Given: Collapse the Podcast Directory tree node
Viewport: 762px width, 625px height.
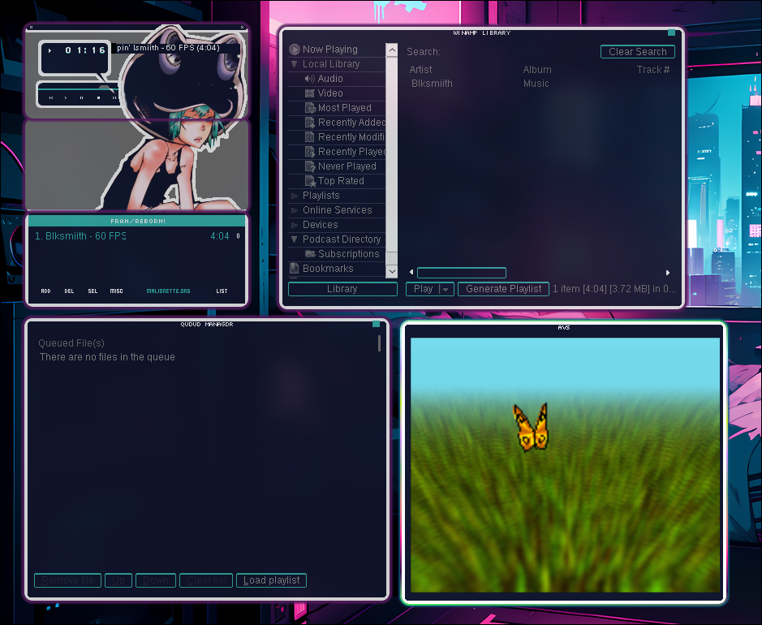Looking at the screenshot, I should [x=294, y=239].
